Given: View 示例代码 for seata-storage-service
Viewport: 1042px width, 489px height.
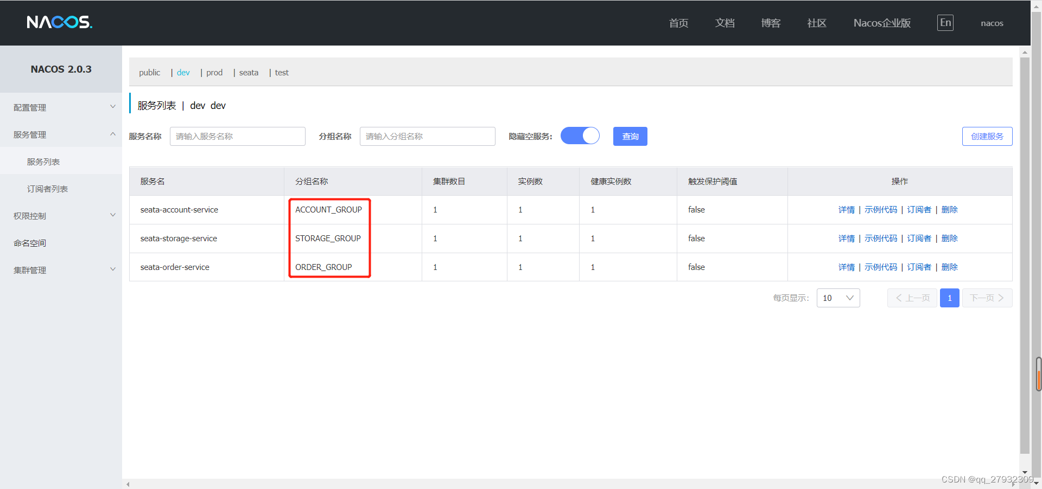Looking at the screenshot, I should pos(881,238).
